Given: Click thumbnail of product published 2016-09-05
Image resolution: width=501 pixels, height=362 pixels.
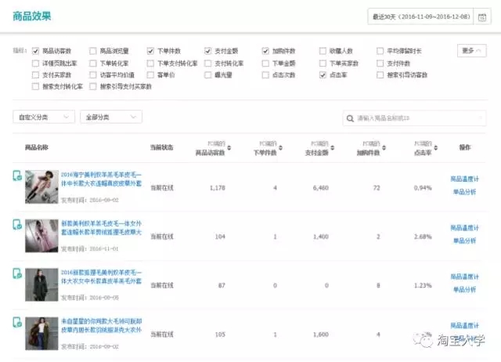Looking at the screenshot, I should click(x=41, y=284).
